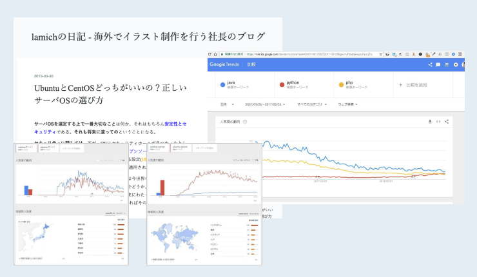Click the Google Trends logo
Viewport: 477px width, 277px height.
(224, 64)
